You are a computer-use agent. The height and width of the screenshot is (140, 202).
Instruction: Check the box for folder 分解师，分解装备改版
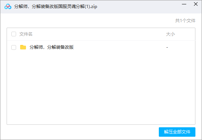(x=14, y=47)
